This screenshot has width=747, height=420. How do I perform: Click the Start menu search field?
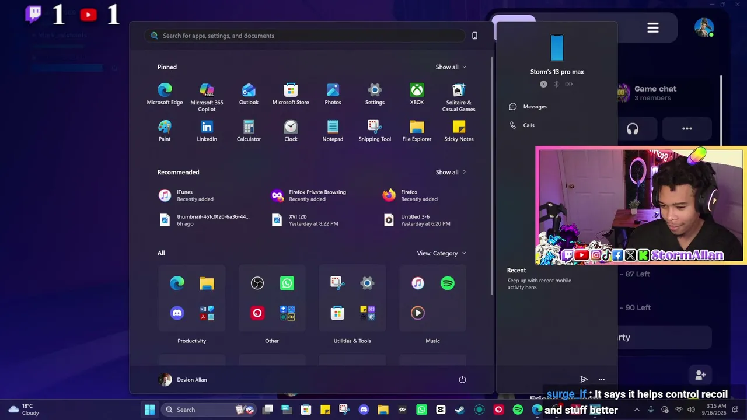click(305, 36)
